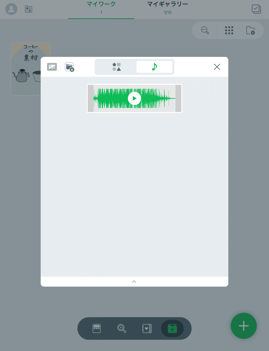269x351 pixels.
Task: Open the materials folder icon in header
Action: (29, 9)
